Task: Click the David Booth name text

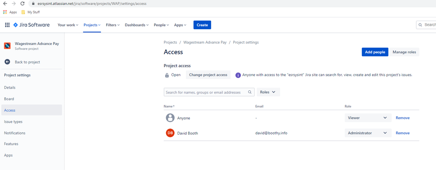Action: coord(187,133)
